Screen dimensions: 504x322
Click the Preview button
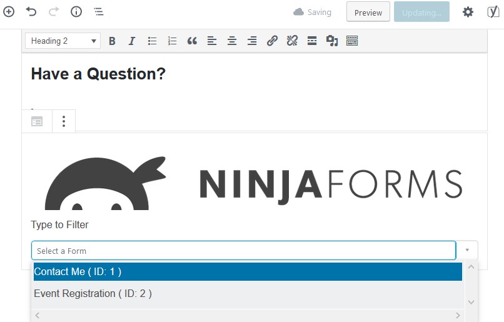click(x=368, y=13)
